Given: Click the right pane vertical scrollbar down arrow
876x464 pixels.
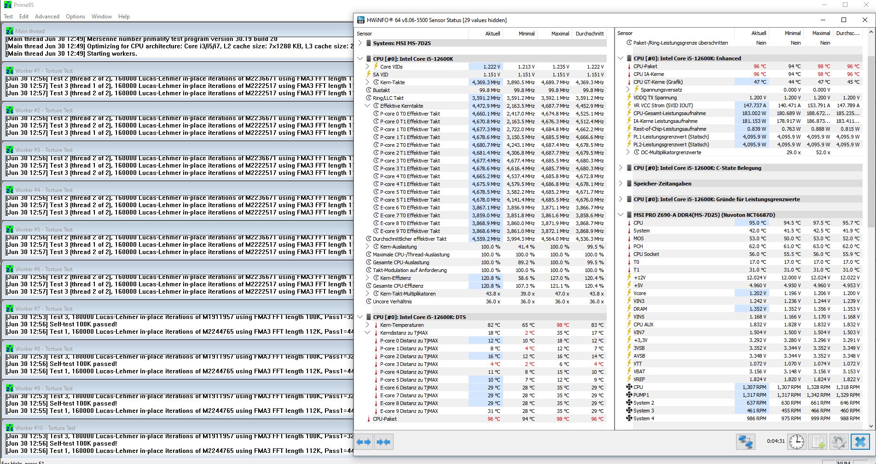Looking at the screenshot, I should [871, 426].
